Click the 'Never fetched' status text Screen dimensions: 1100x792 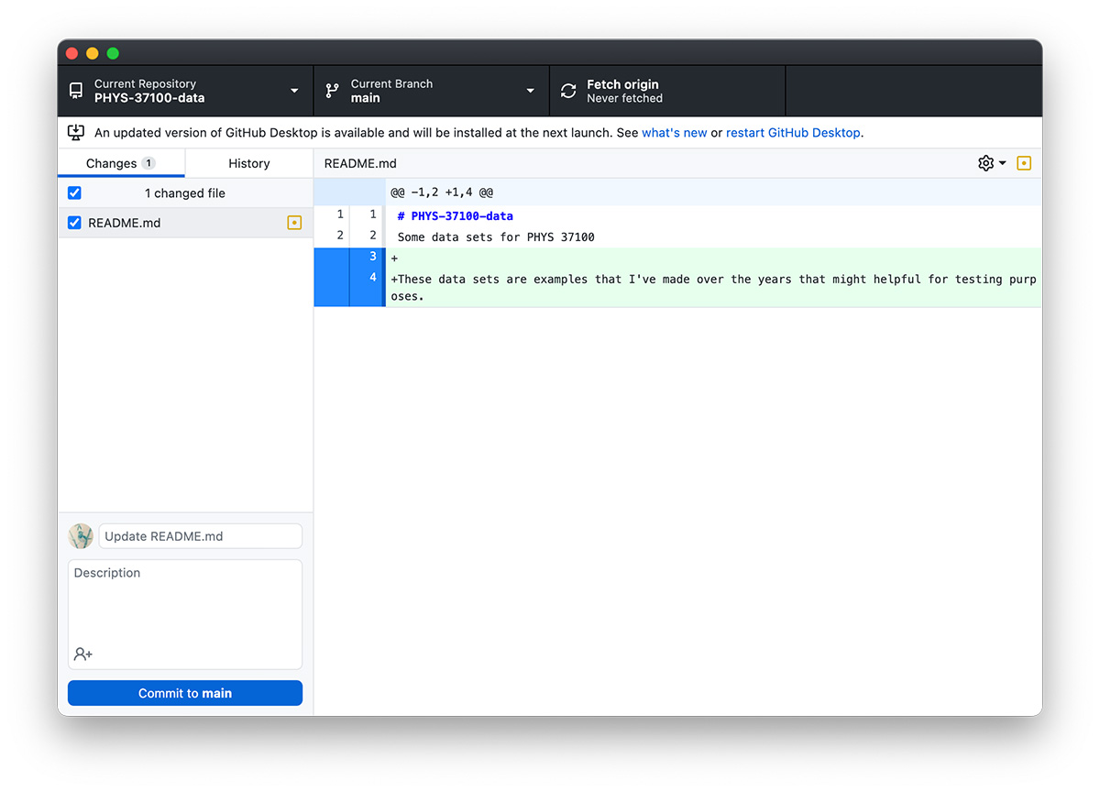click(624, 98)
